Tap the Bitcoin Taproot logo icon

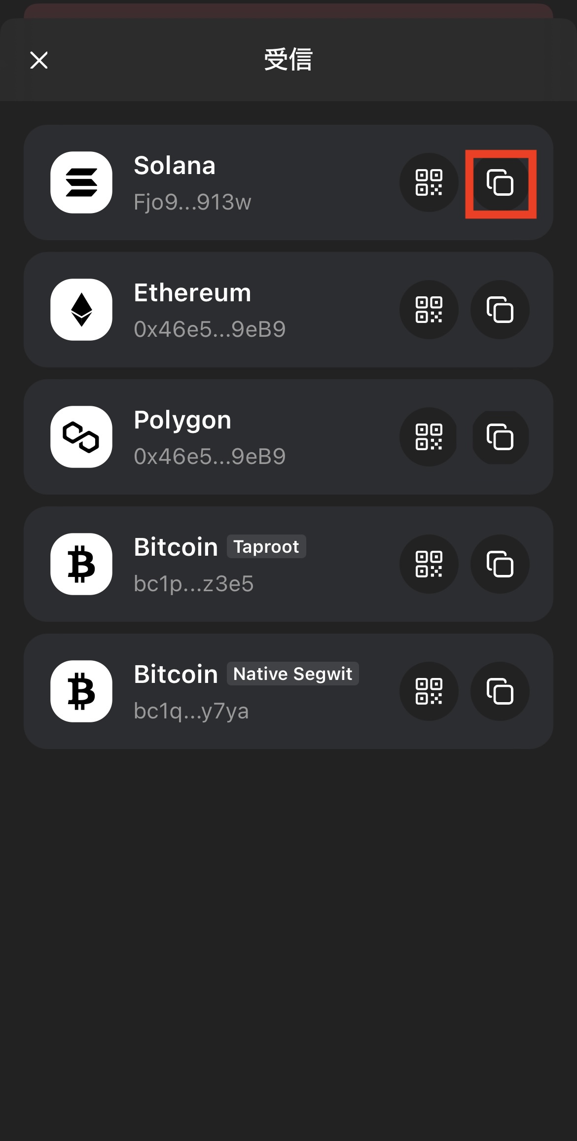tap(81, 564)
